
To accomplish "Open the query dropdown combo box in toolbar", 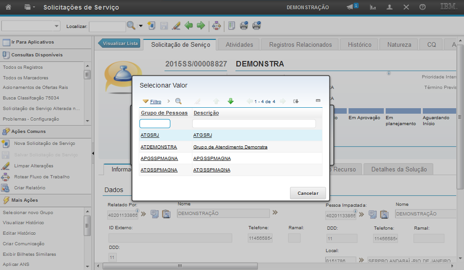I will coord(31,26).
